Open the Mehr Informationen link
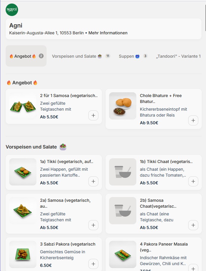Viewport: 206px width, 271px height. (108, 33)
